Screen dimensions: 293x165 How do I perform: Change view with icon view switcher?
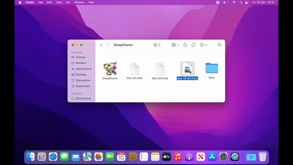[x=157, y=45]
